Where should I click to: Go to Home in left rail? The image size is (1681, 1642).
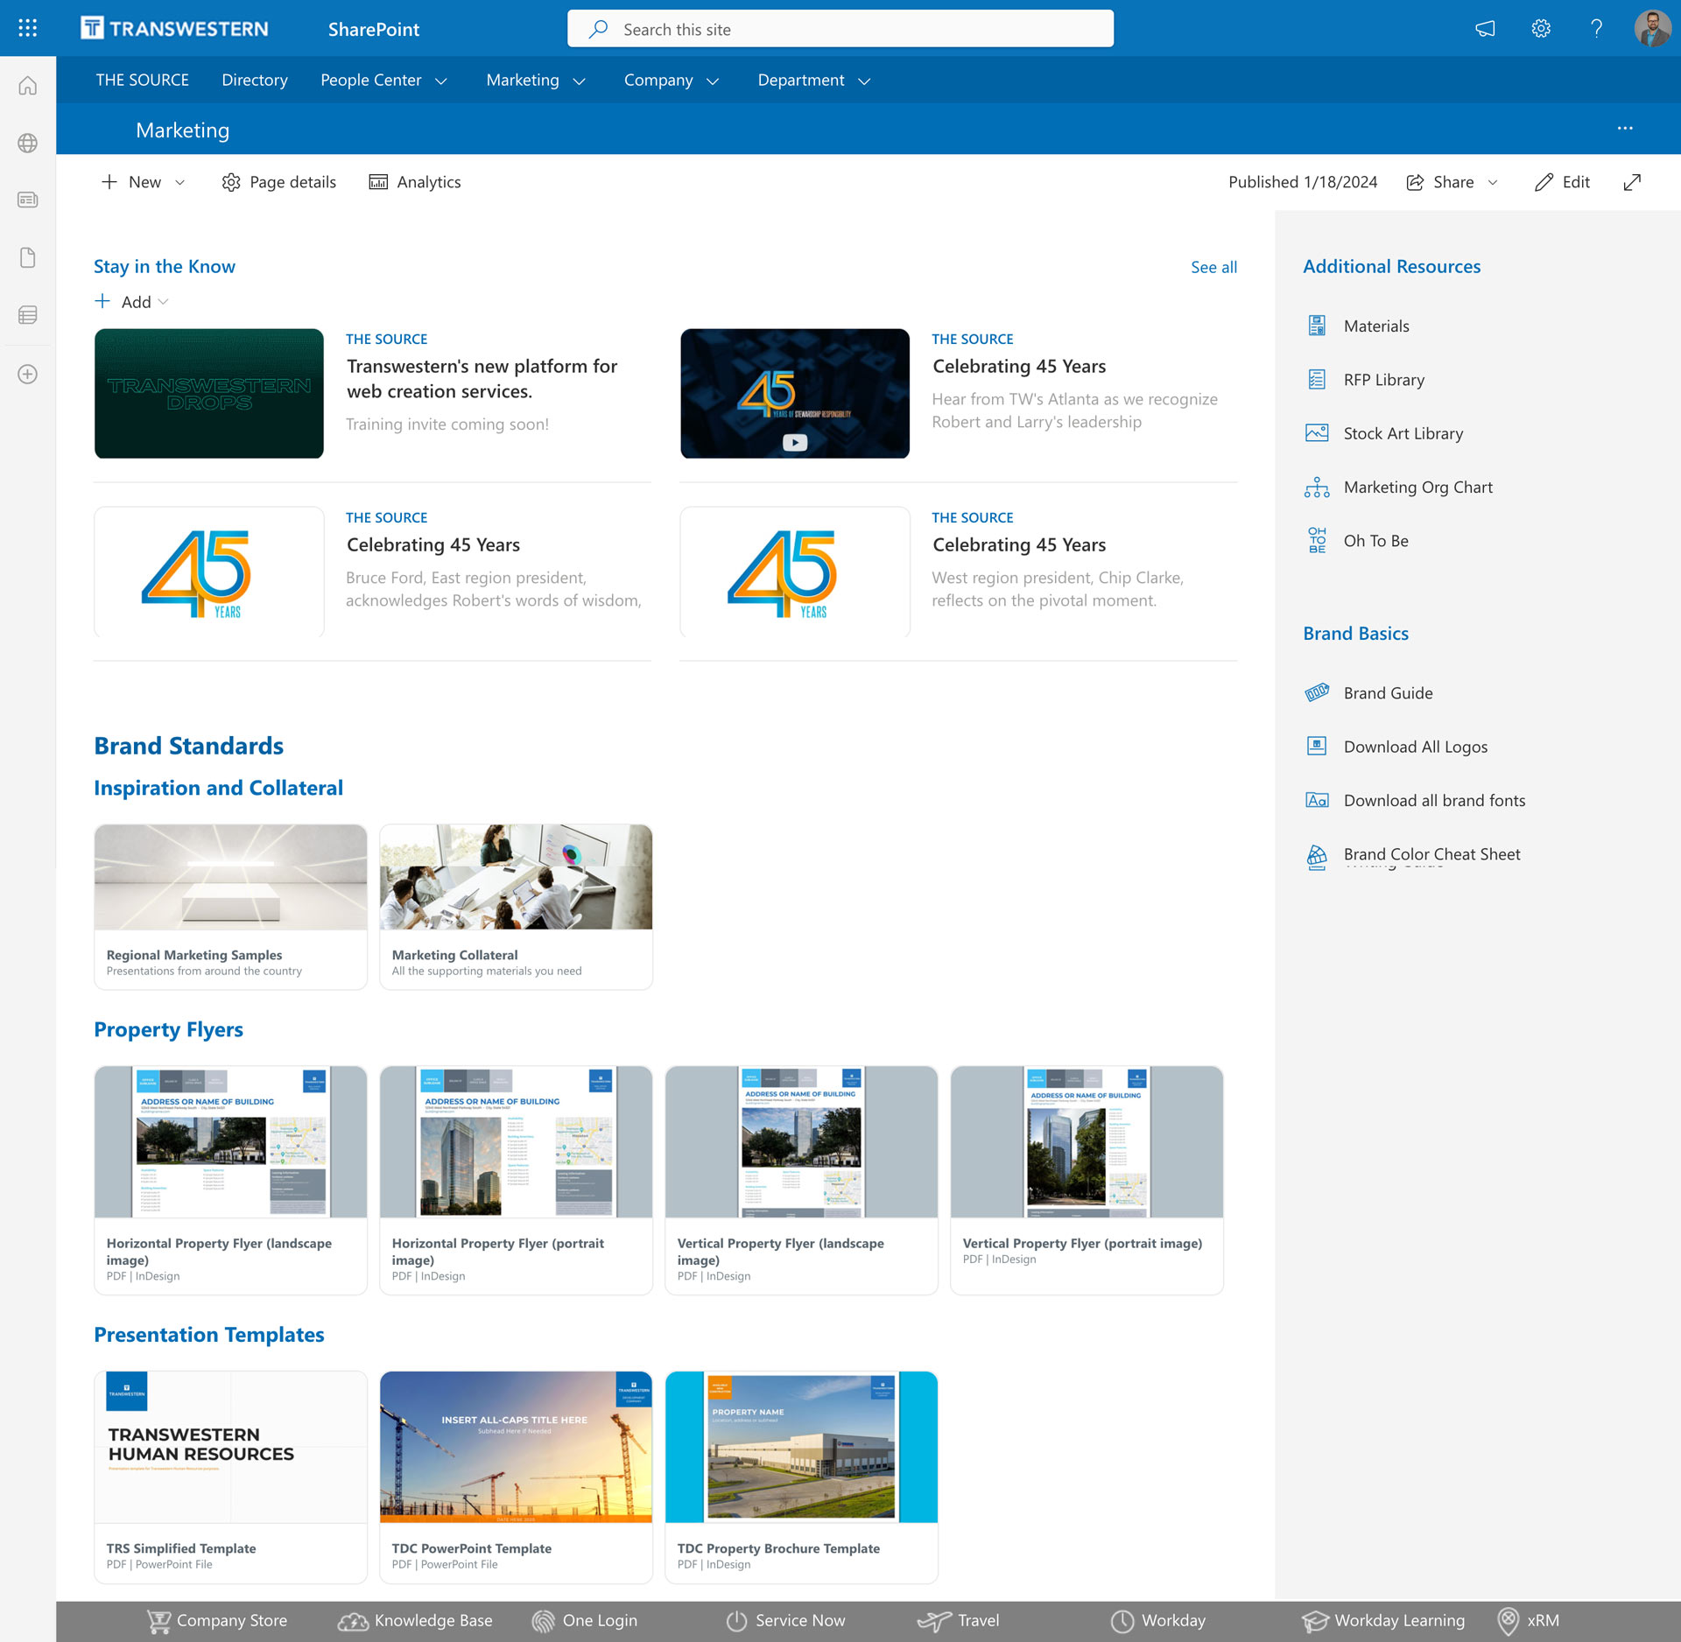pyautogui.click(x=28, y=86)
